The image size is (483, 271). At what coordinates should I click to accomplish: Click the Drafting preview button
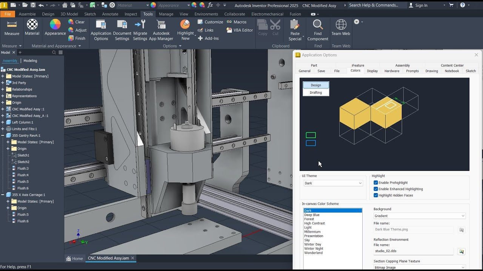click(x=315, y=92)
